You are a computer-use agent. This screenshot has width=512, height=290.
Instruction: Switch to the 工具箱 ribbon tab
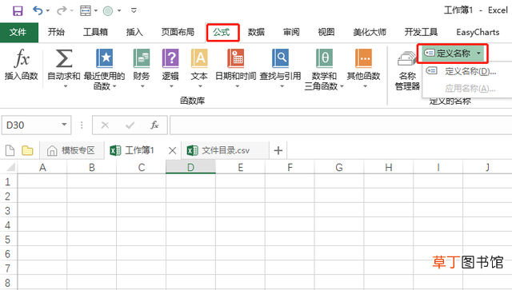coord(95,32)
